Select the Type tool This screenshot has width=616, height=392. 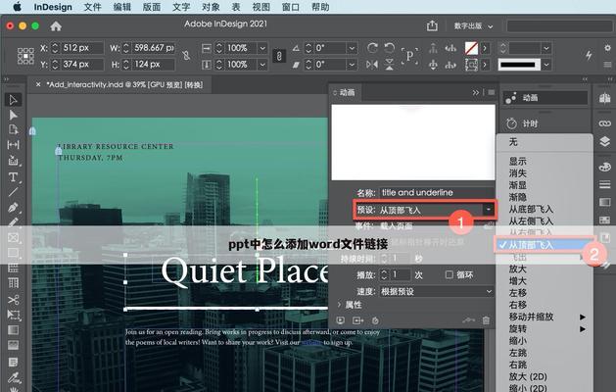13,177
